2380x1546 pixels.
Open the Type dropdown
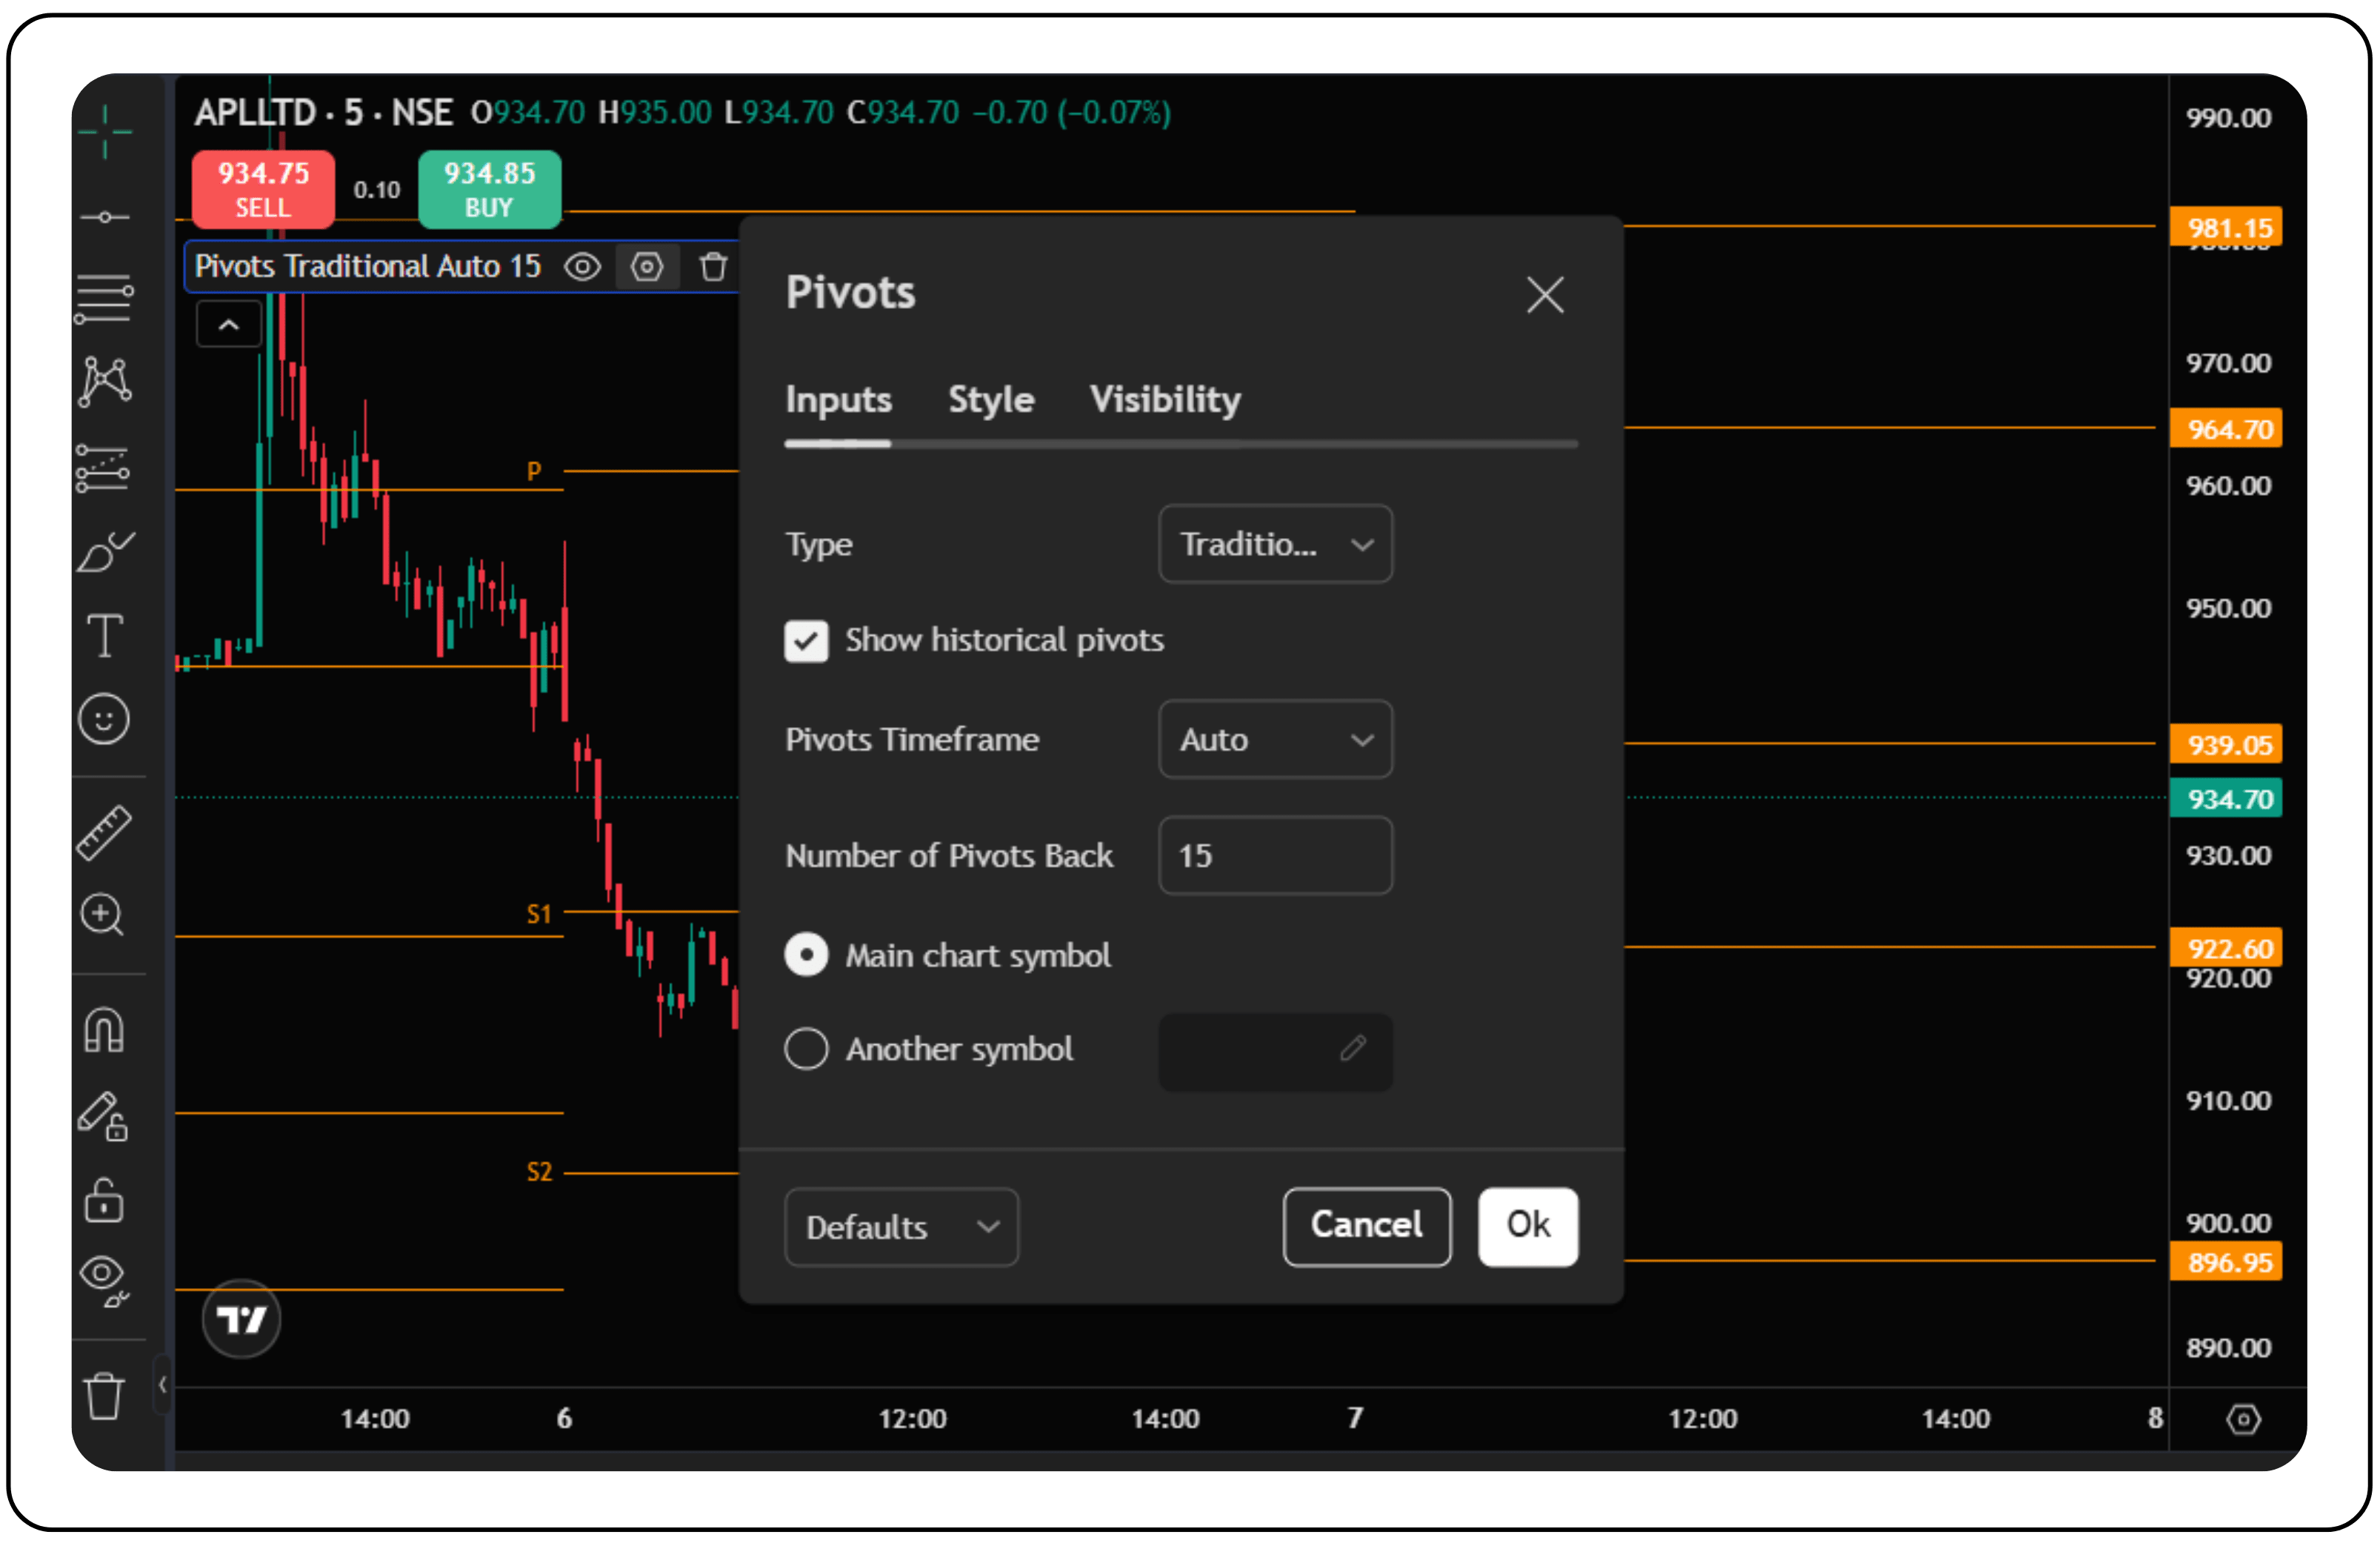tap(1274, 544)
